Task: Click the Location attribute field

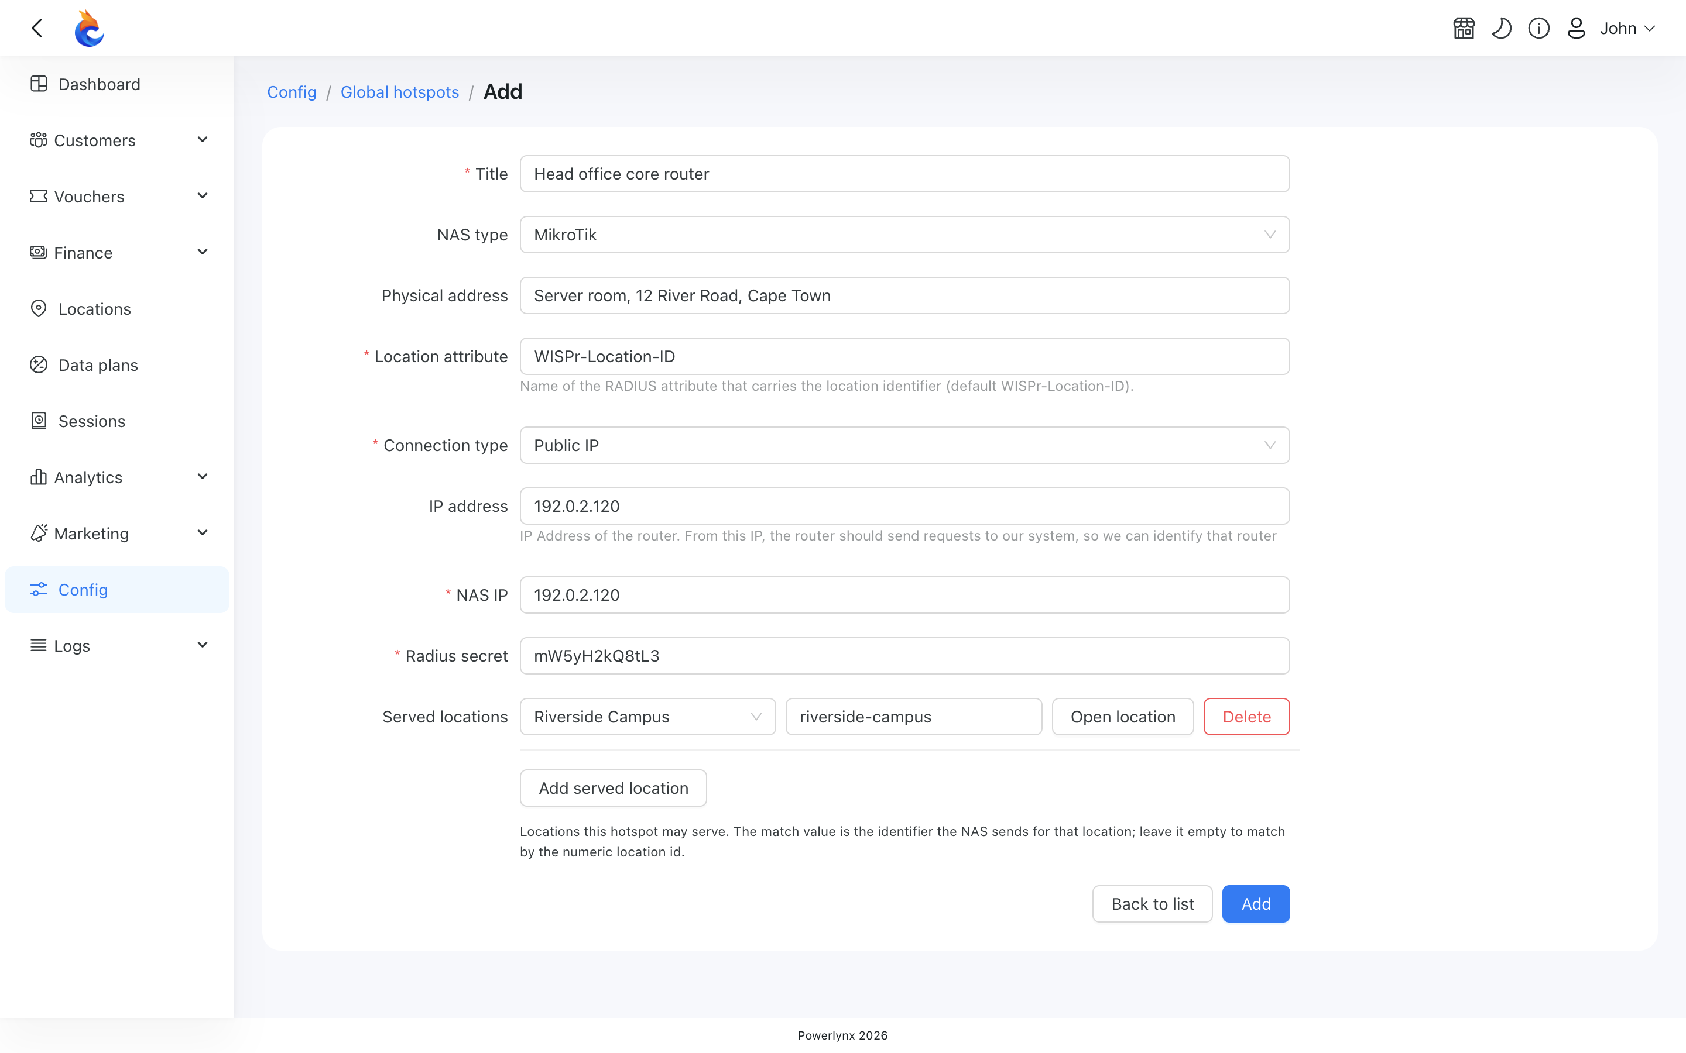Action: (x=904, y=357)
